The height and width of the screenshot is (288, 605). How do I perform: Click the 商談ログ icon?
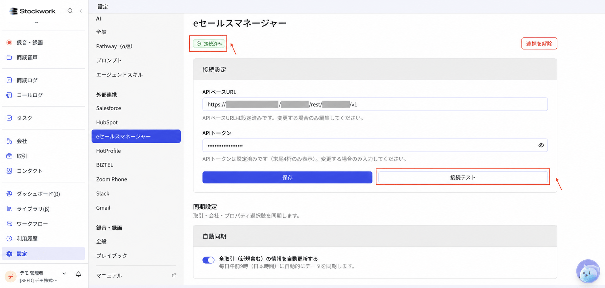[9, 80]
